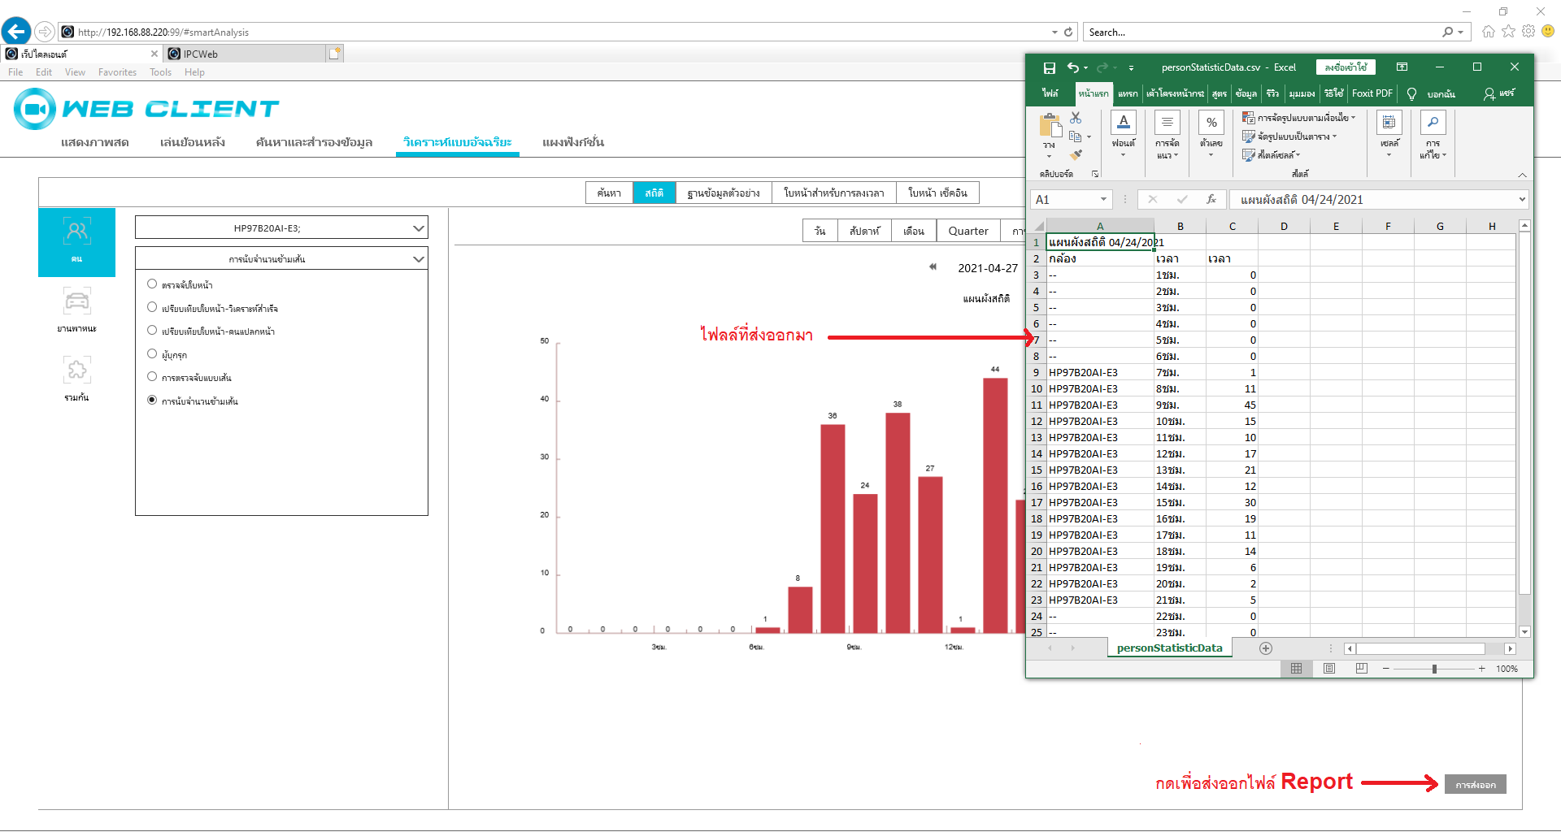Image resolution: width=1561 pixels, height=832 pixels.
Task: Switch to the เล่นย้อนหลัง playback tab
Action: 192,142
